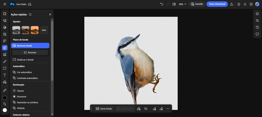Open the hamburger main menu

pos(5,4)
